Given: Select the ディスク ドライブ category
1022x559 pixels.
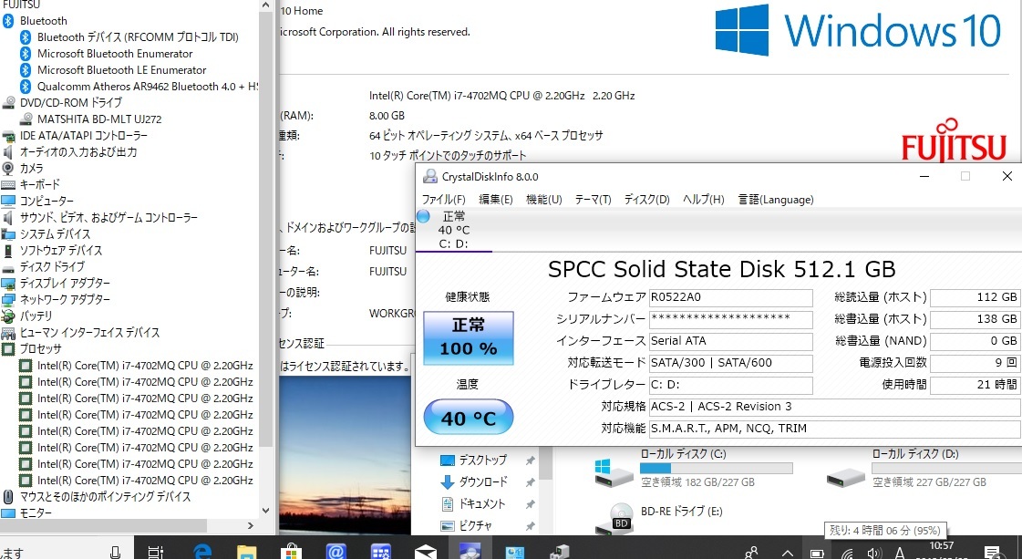Looking at the screenshot, I should (52, 267).
